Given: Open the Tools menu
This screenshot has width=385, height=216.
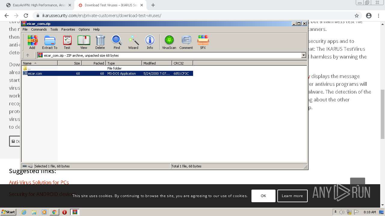Looking at the screenshot, I should [54, 29].
